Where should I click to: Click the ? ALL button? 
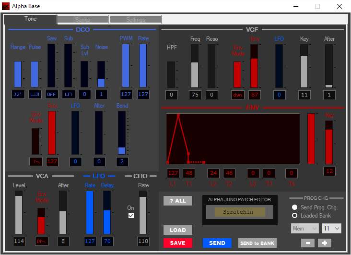tap(178, 201)
